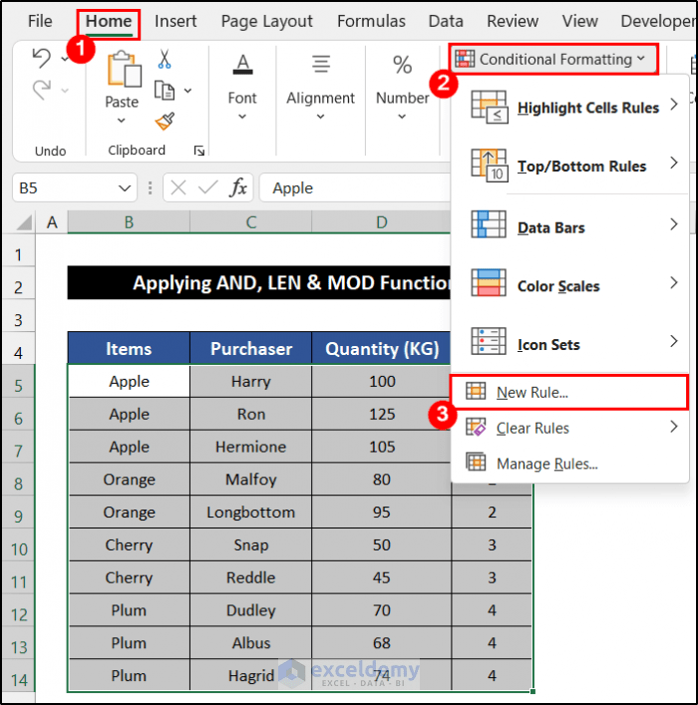Open the Font group icon

(x=243, y=64)
